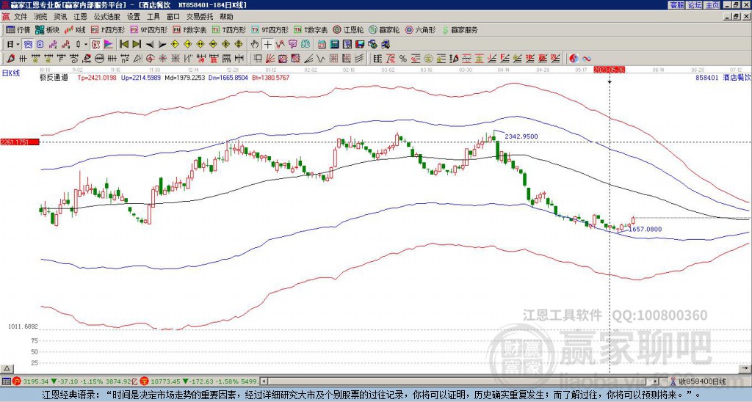Open the 江恩 menu

81,17
